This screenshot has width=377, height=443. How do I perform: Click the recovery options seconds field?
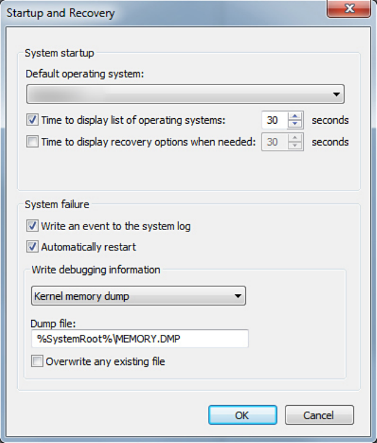click(274, 143)
